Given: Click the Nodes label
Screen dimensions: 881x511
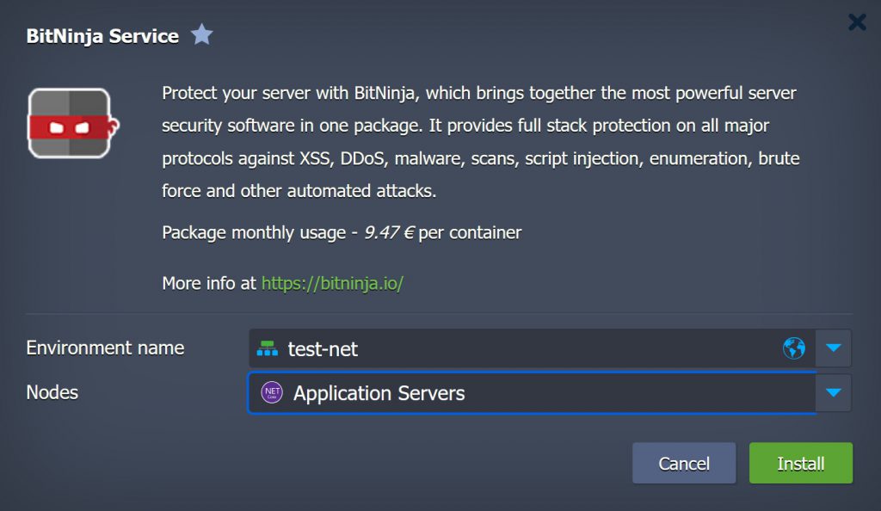Looking at the screenshot, I should point(52,392).
